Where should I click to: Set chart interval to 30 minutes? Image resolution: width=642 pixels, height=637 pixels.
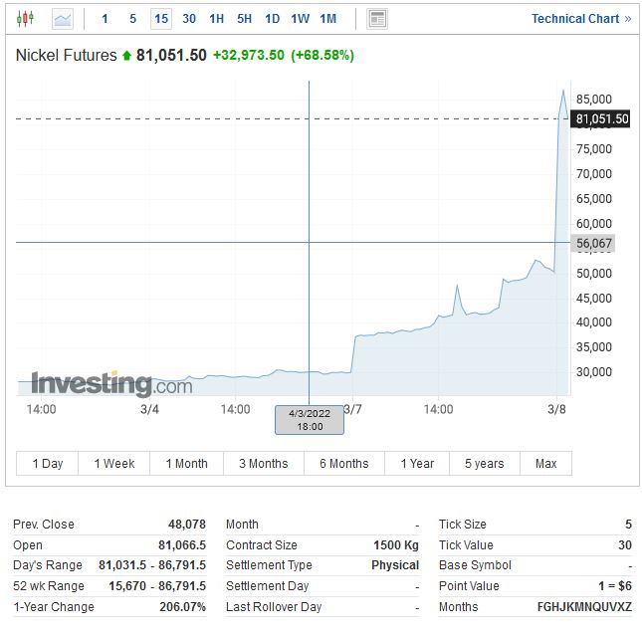tap(188, 19)
